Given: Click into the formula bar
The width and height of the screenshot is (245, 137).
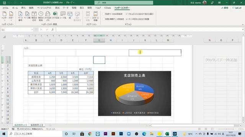Looking at the screenshot, I should 149,30.
